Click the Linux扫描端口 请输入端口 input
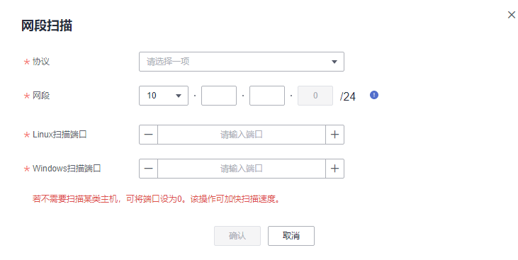 (x=242, y=135)
